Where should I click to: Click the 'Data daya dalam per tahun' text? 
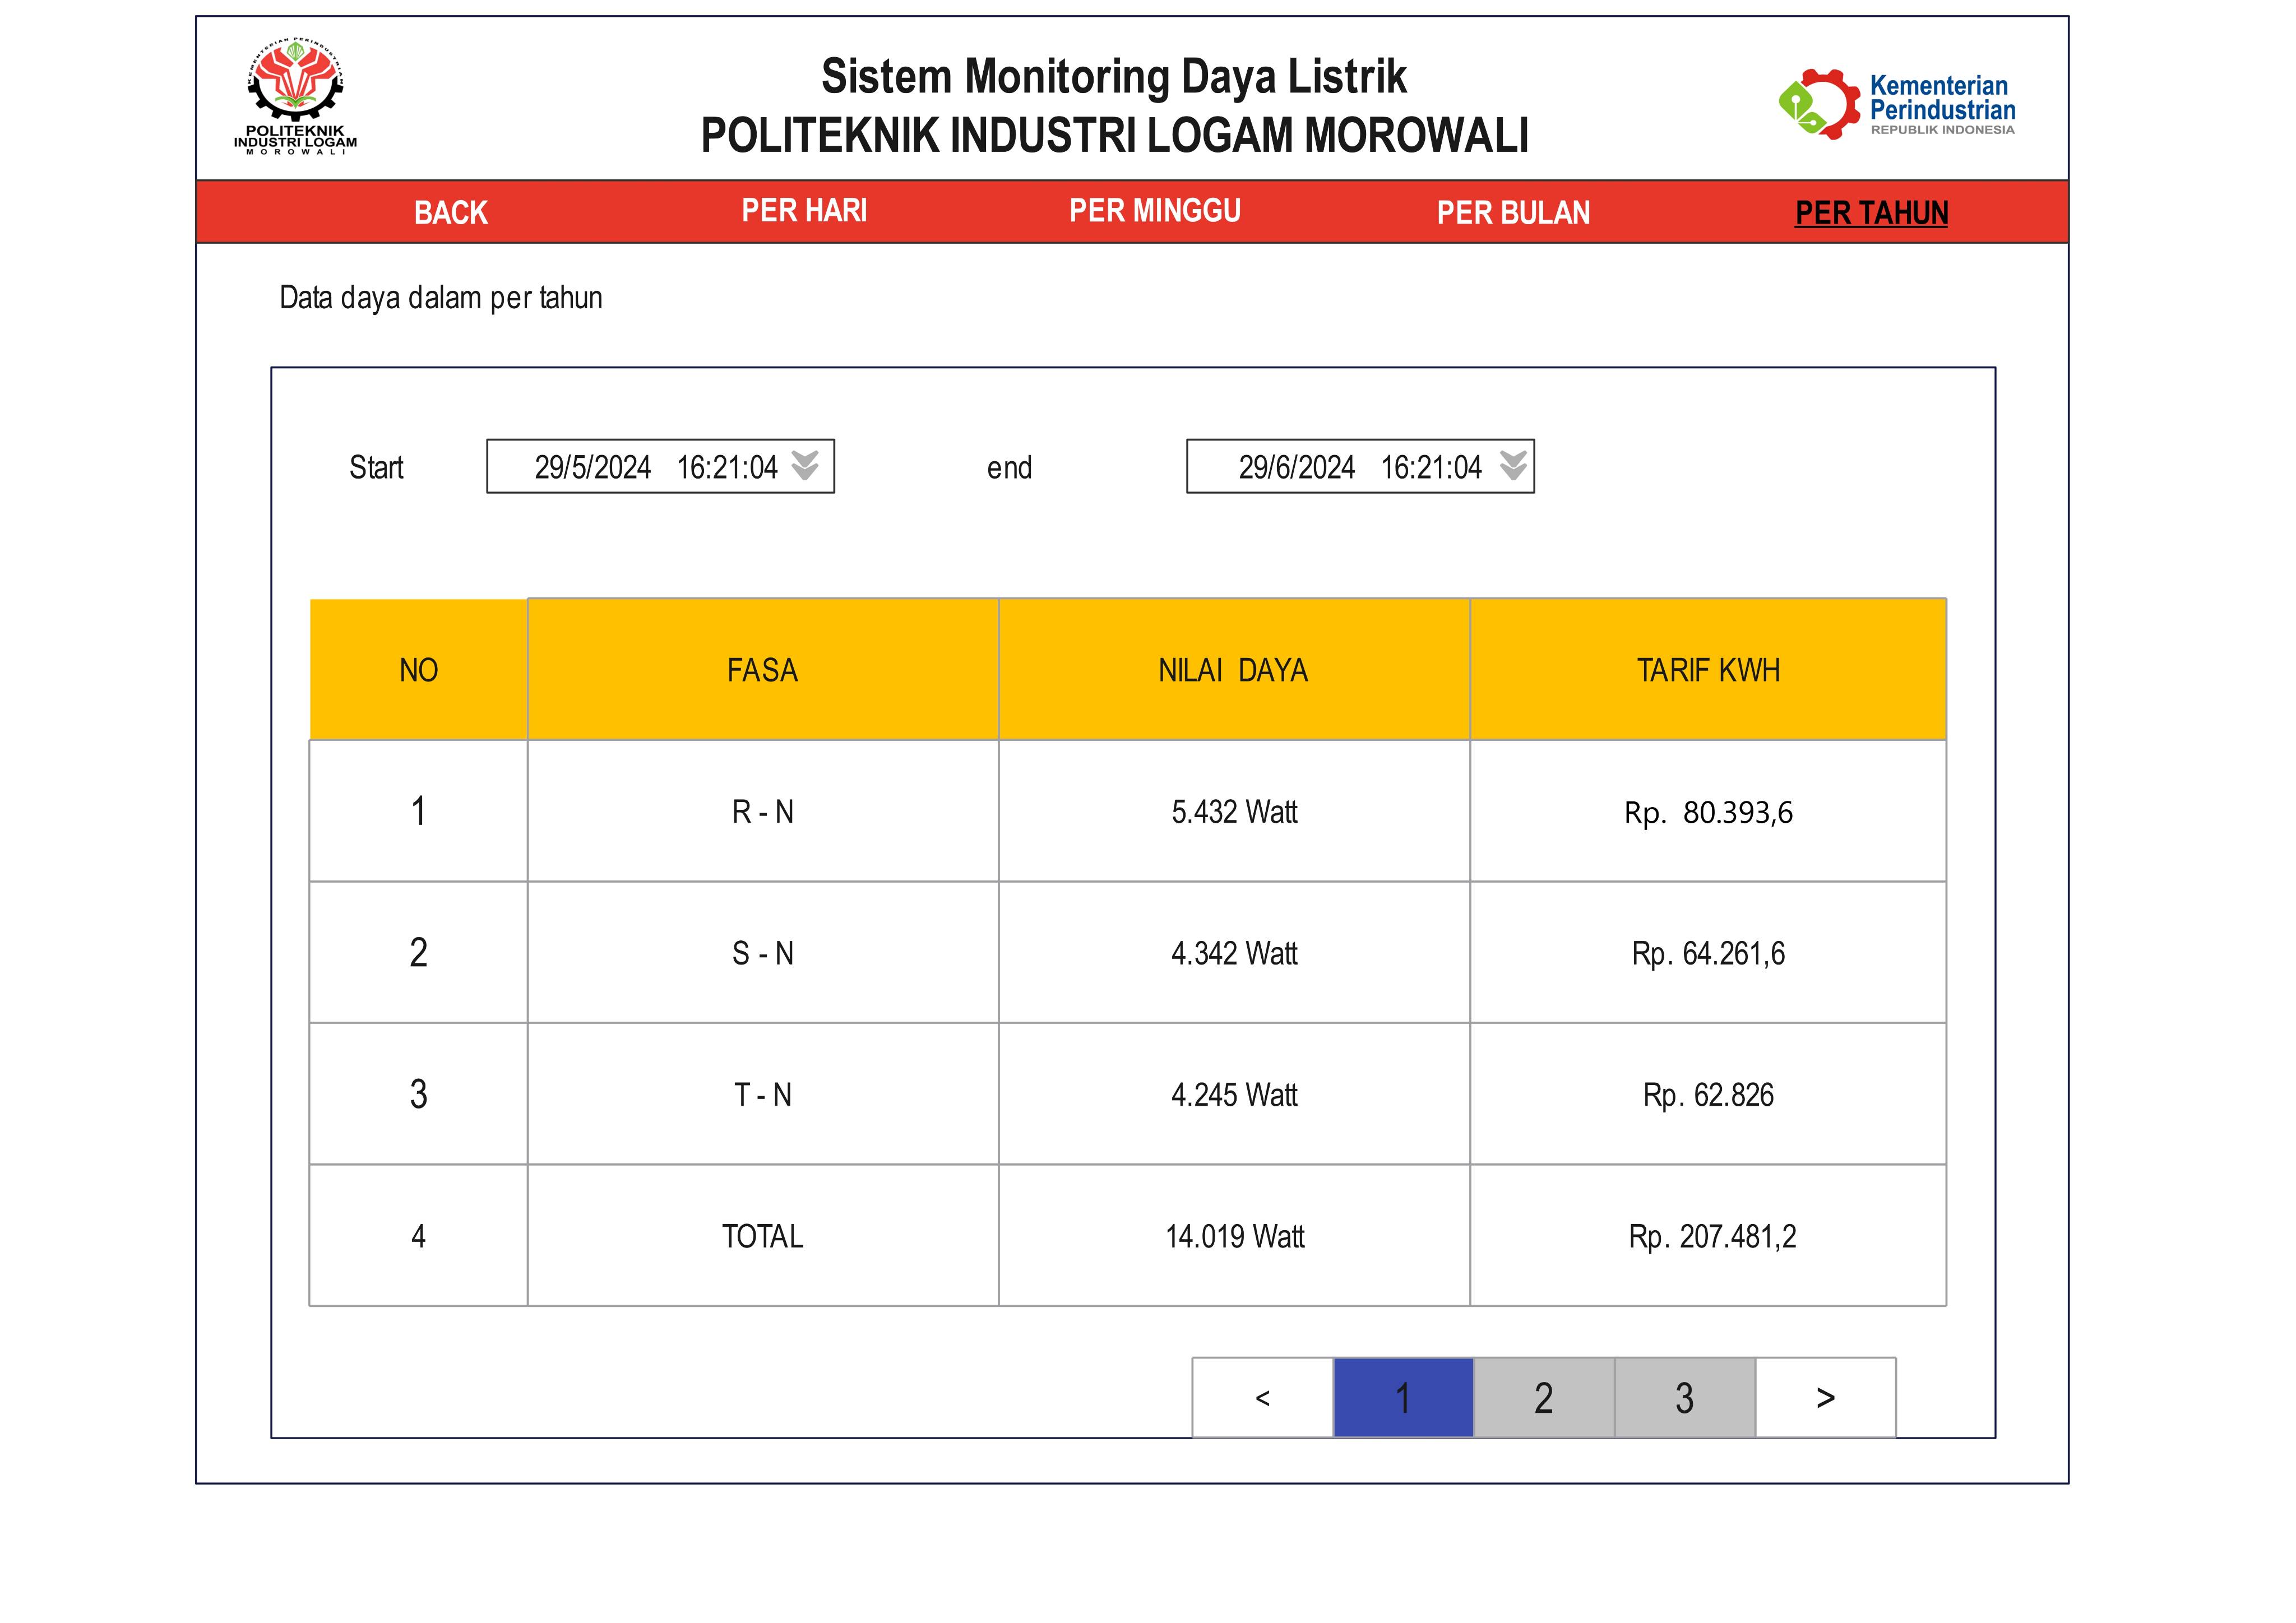[x=441, y=298]
